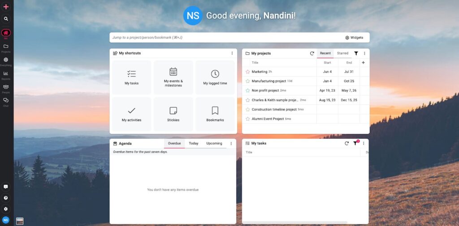Open My tasks three-dot menu
Screen dimensions: 459x226
click(x=364, y=143)
